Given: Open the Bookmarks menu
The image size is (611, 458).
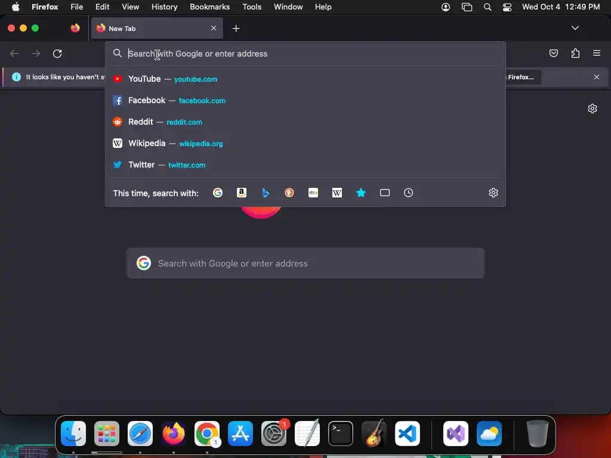Looking at the screenshot, I should pos(209,7).
